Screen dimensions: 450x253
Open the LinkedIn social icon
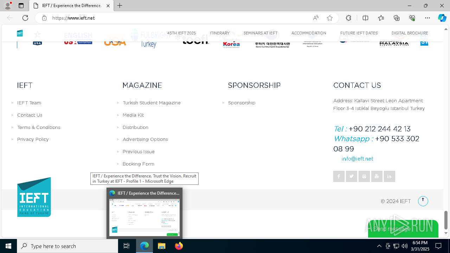tap(390, 176)
